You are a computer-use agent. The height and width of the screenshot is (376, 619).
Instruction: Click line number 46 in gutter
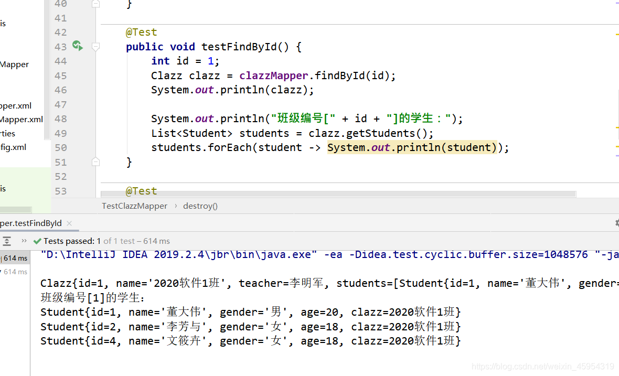click(x=60, y=90)
